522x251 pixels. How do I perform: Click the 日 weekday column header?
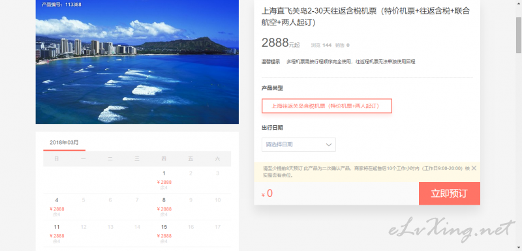tap(57, 159)
